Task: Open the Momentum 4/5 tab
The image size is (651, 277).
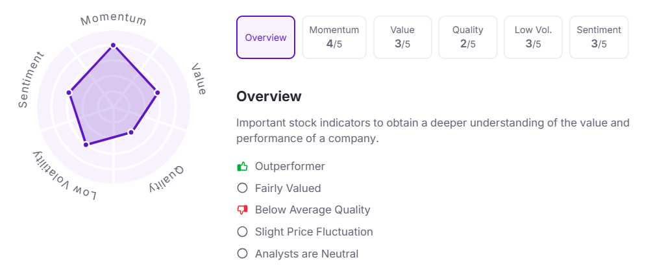Action: pos(334,38)
